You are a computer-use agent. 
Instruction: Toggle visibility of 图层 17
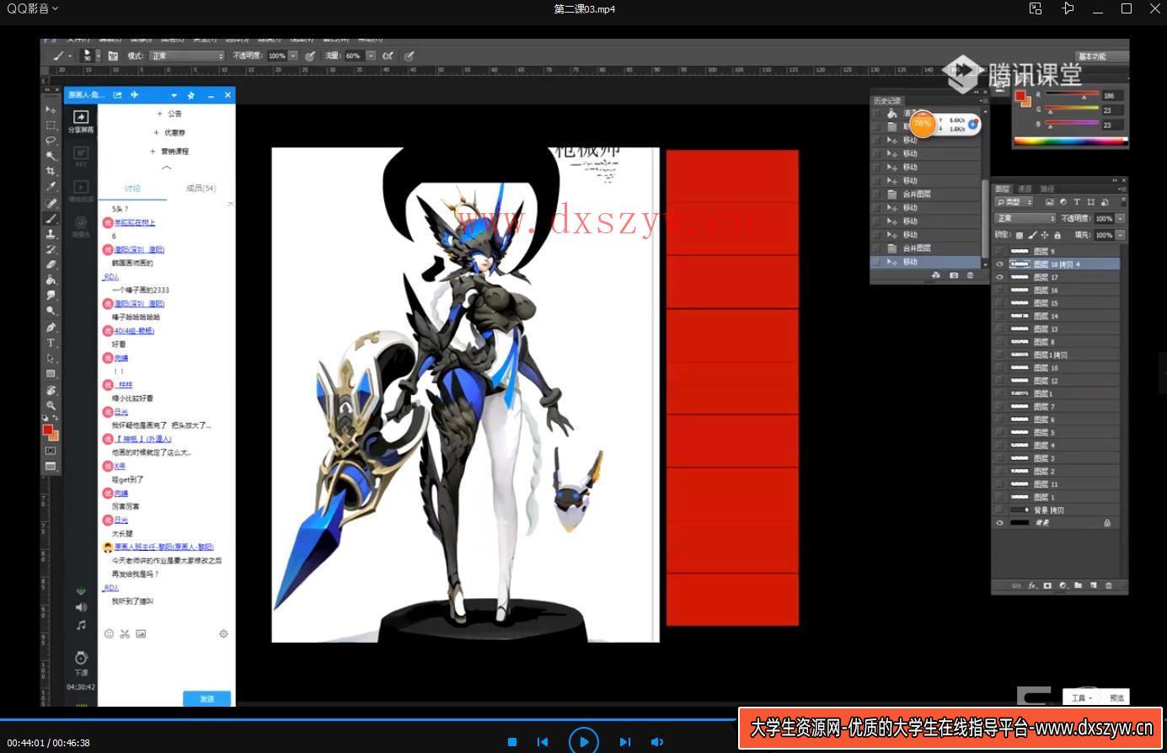pyautogui.click(x=1000, y=277)
